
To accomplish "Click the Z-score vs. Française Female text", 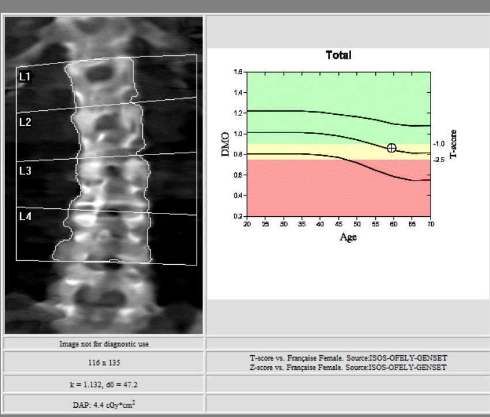I will (348, 367).
